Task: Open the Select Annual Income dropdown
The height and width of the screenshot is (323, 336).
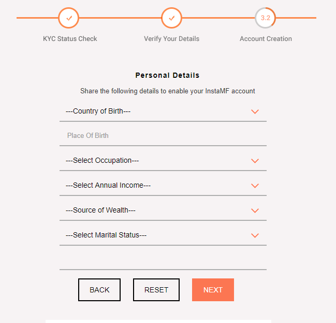Action: 155,186
